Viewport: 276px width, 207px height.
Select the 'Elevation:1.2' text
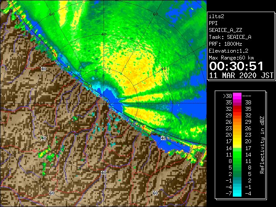point(229,51)
